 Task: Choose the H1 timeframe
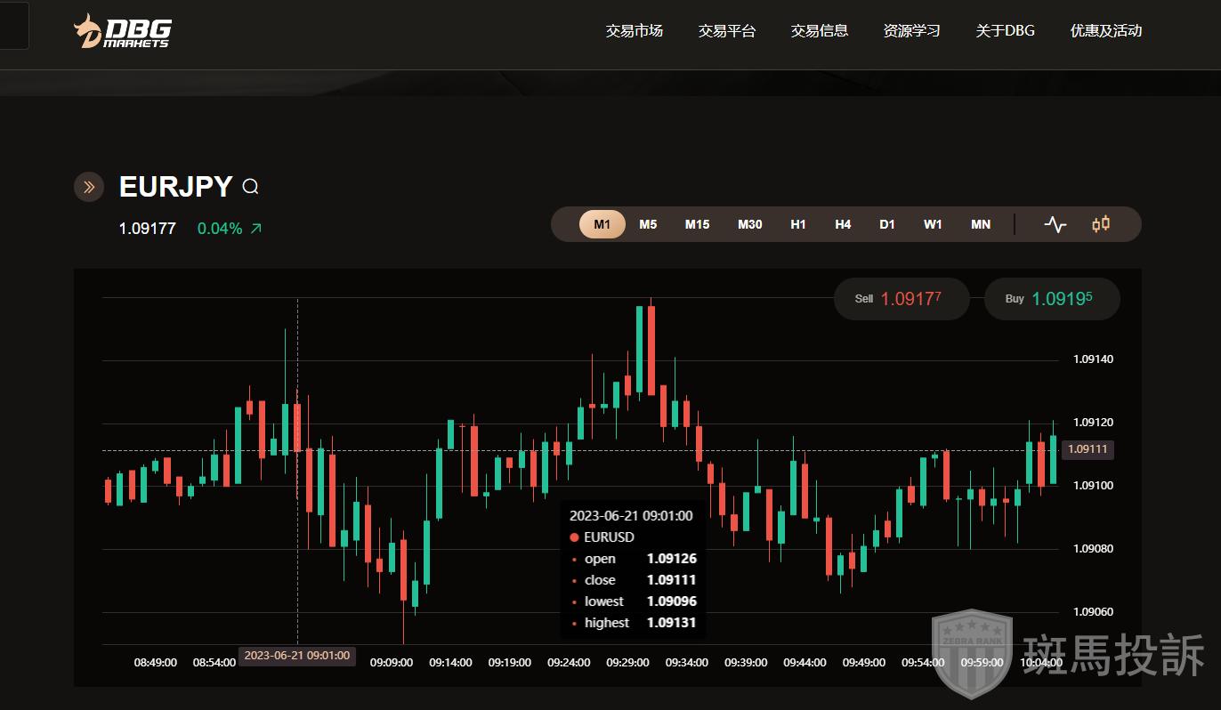point(798,224)
